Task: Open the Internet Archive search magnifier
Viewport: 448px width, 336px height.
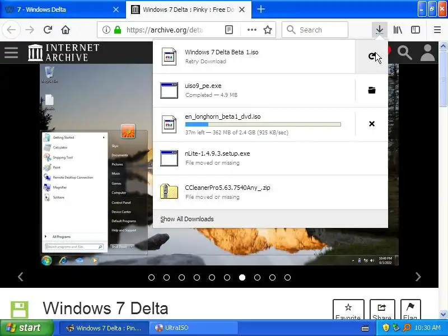Action: [404, 52]
